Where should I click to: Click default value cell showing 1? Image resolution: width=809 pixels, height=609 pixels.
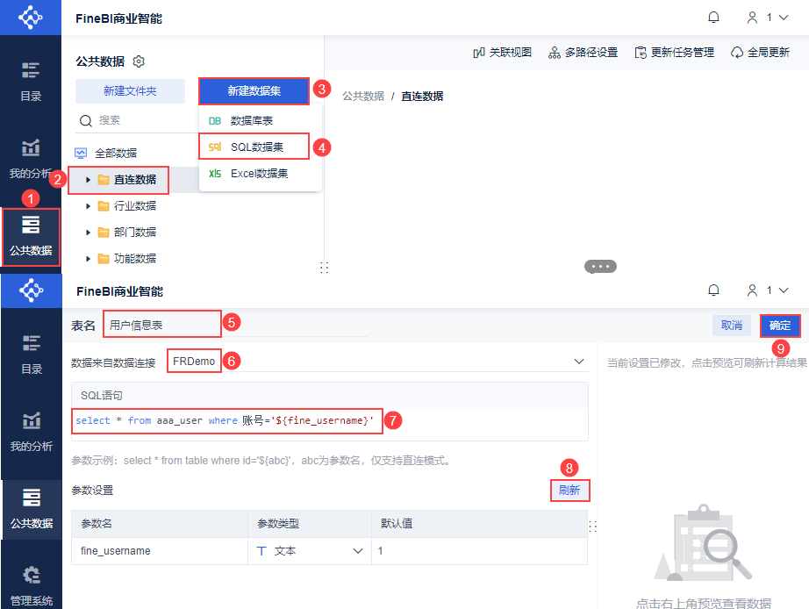479,551
